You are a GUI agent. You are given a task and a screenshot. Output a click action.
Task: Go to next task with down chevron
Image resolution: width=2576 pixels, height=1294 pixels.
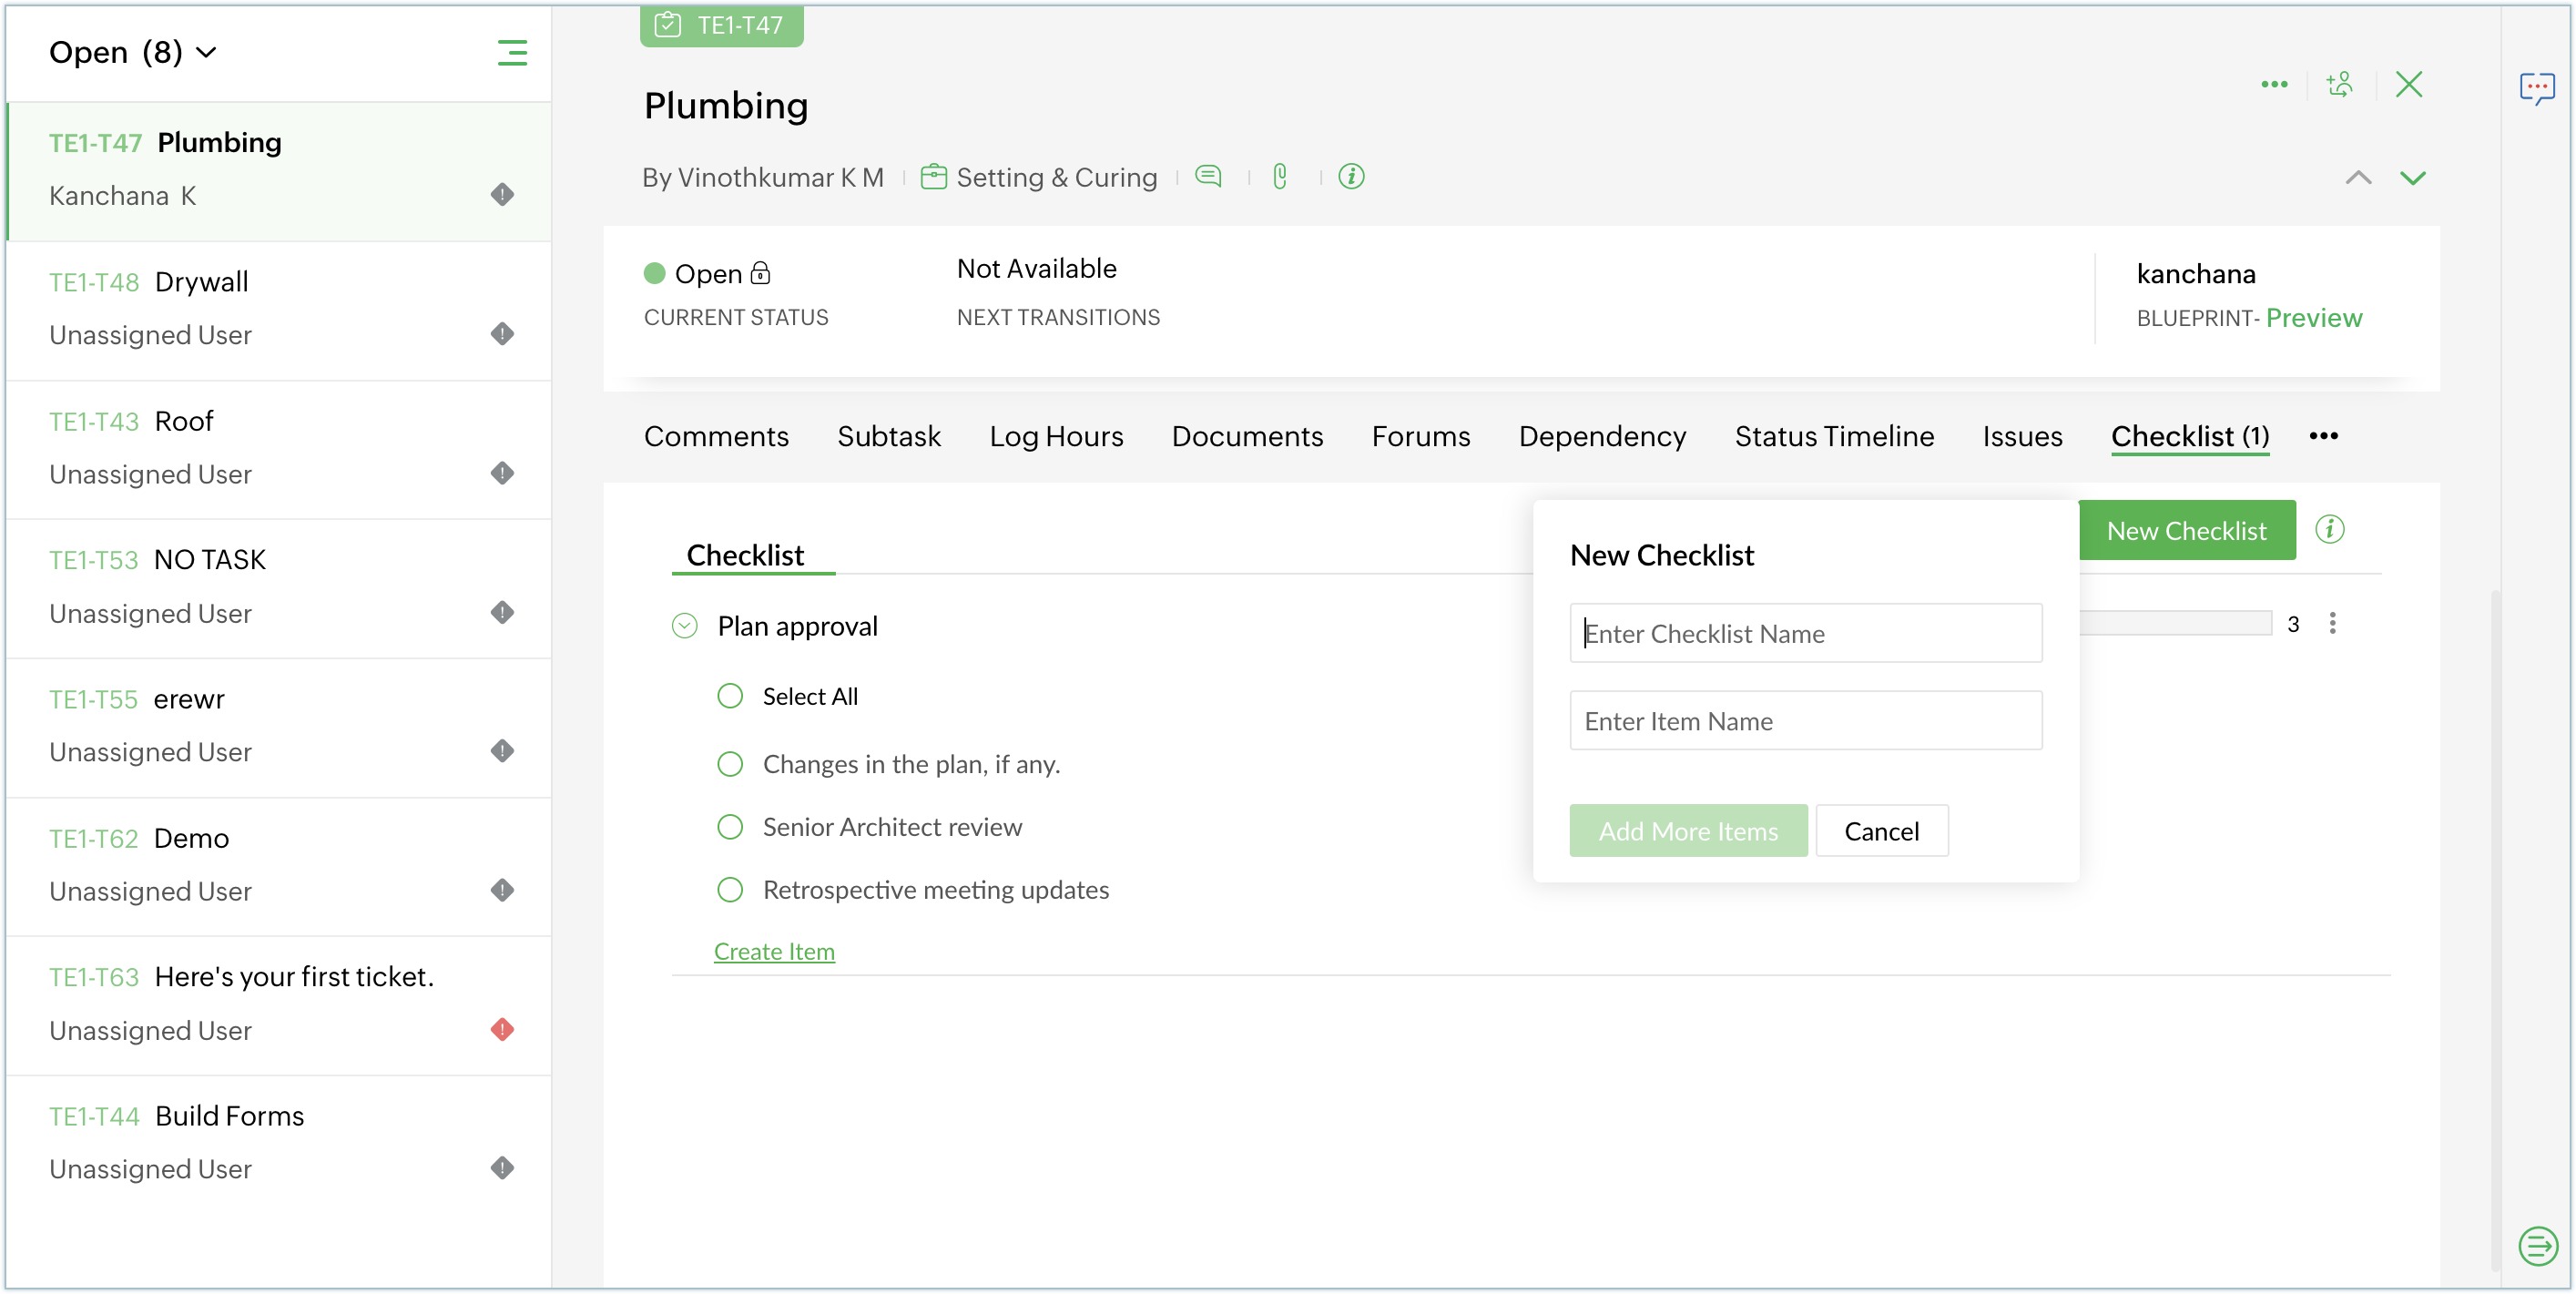point(2412,178)
